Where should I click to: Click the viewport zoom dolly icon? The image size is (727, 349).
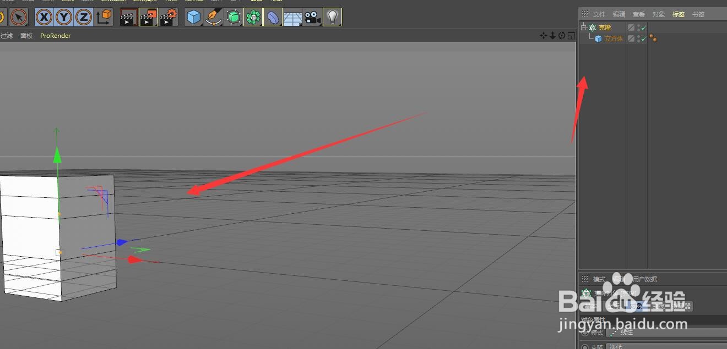[552, 36]
